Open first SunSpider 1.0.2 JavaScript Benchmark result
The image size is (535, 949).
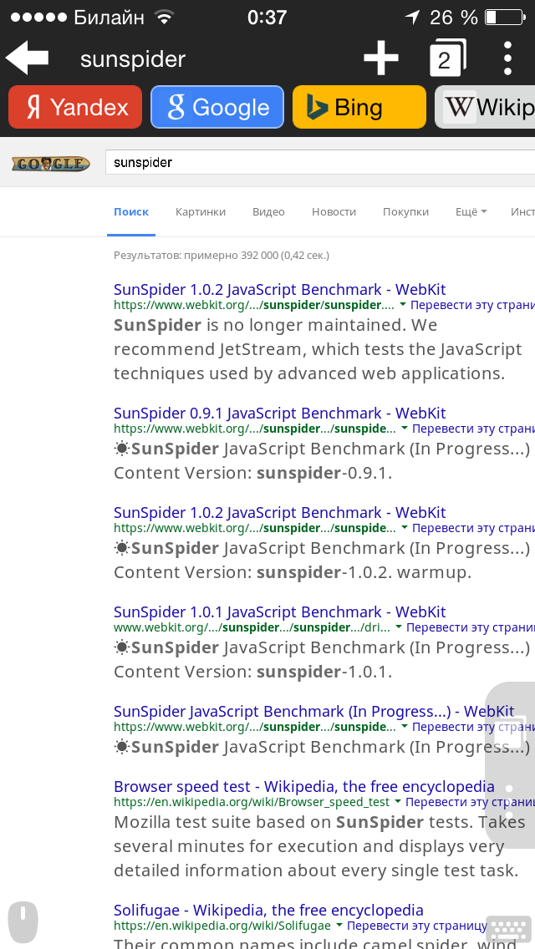click(280, 289)
